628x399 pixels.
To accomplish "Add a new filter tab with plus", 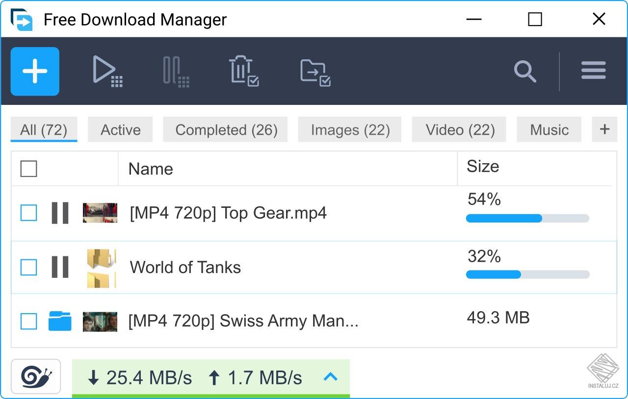I will click(604, 129).
